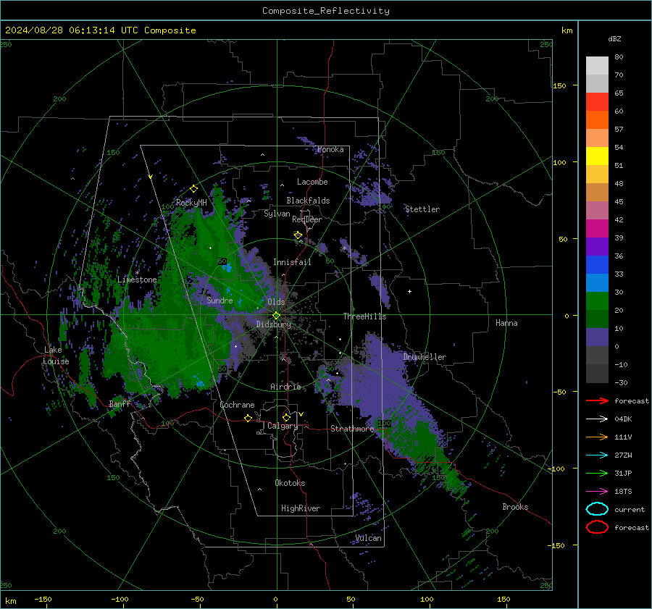Click the Didsbury town label
The width and height of the screenshot is (652, 609).
[x=273, y=324]
